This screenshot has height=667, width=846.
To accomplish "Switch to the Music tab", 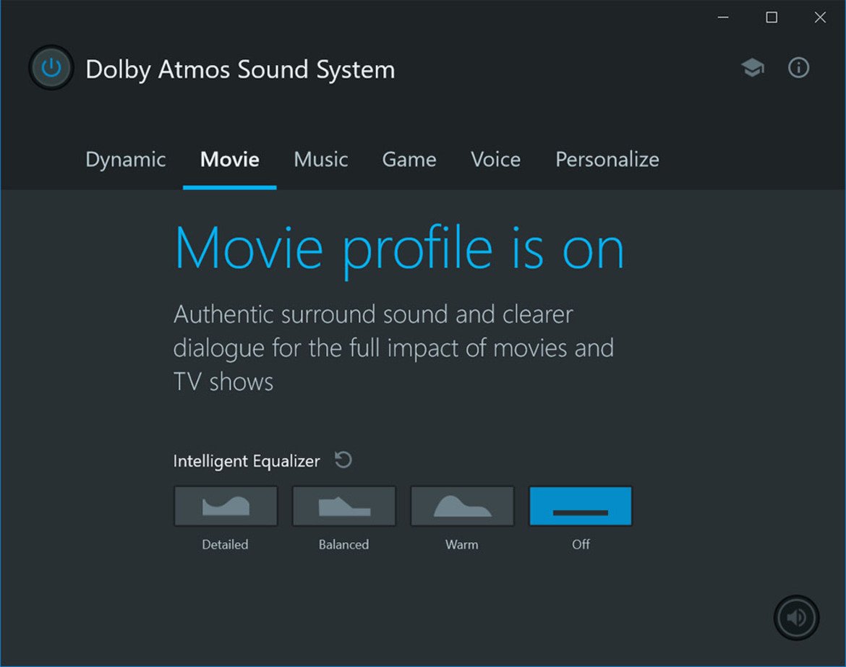I will tap(321, 160).
